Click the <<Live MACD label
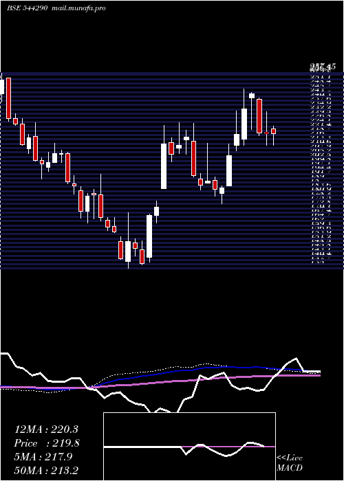344x481 pixels. click(290, 463)
